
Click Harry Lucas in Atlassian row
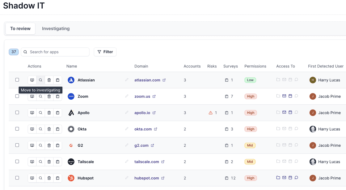point(329,80)
